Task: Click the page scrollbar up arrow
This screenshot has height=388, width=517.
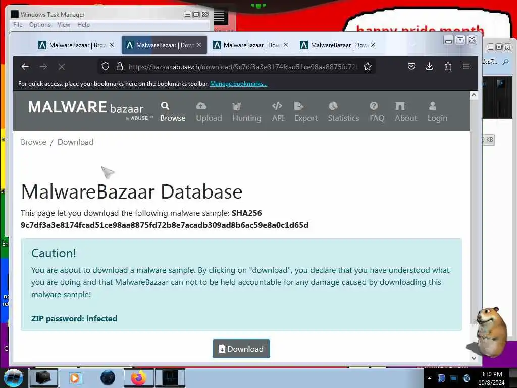Action: click(x=474, y=95)
